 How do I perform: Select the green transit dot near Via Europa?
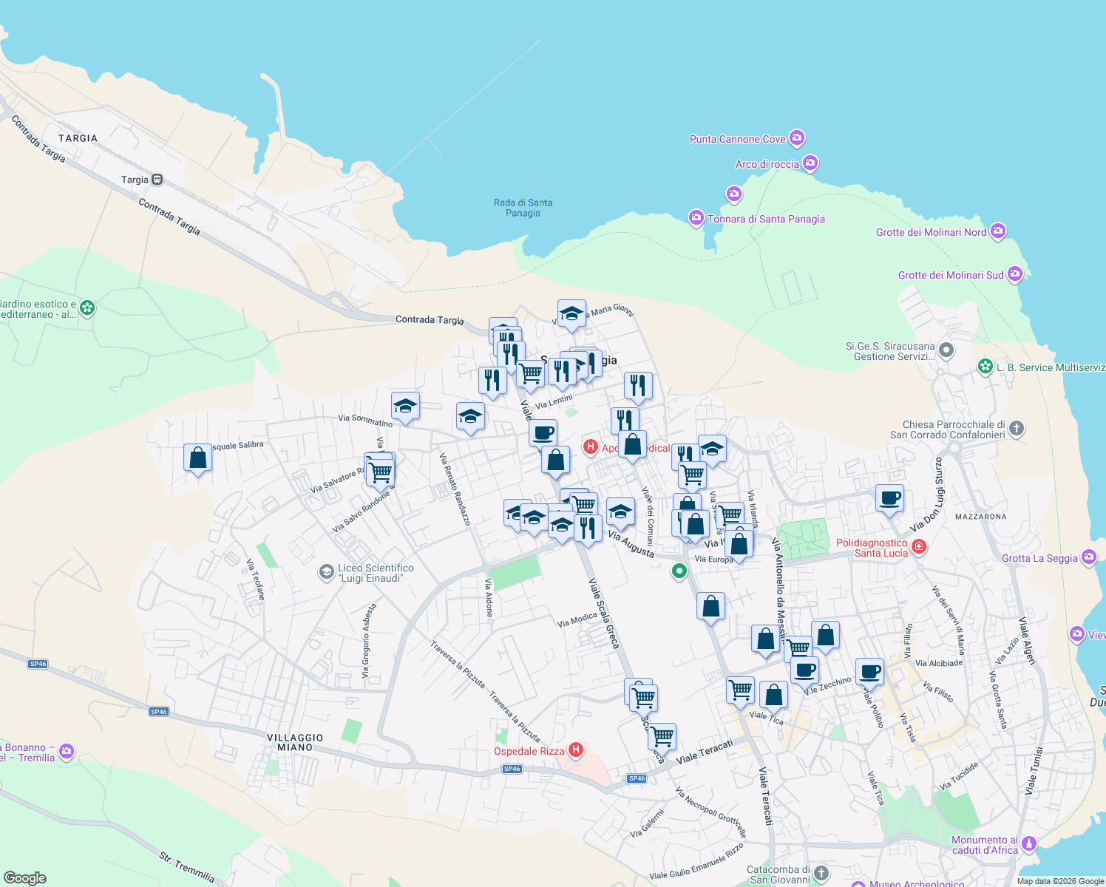tap(679, 571)
